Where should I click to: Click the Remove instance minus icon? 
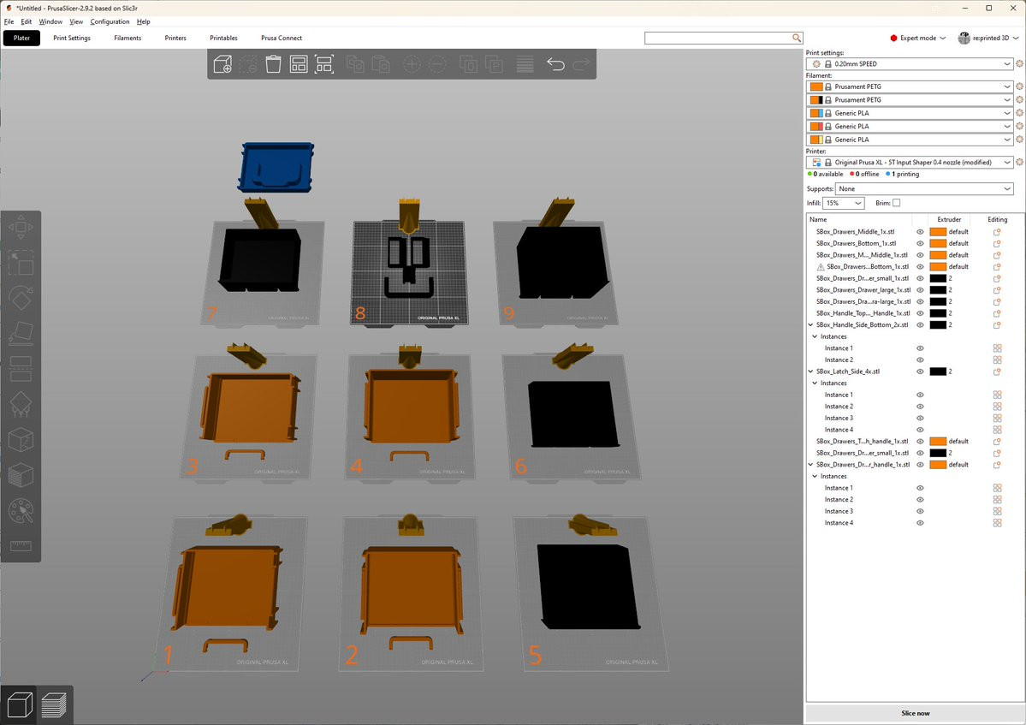[437, 64]
